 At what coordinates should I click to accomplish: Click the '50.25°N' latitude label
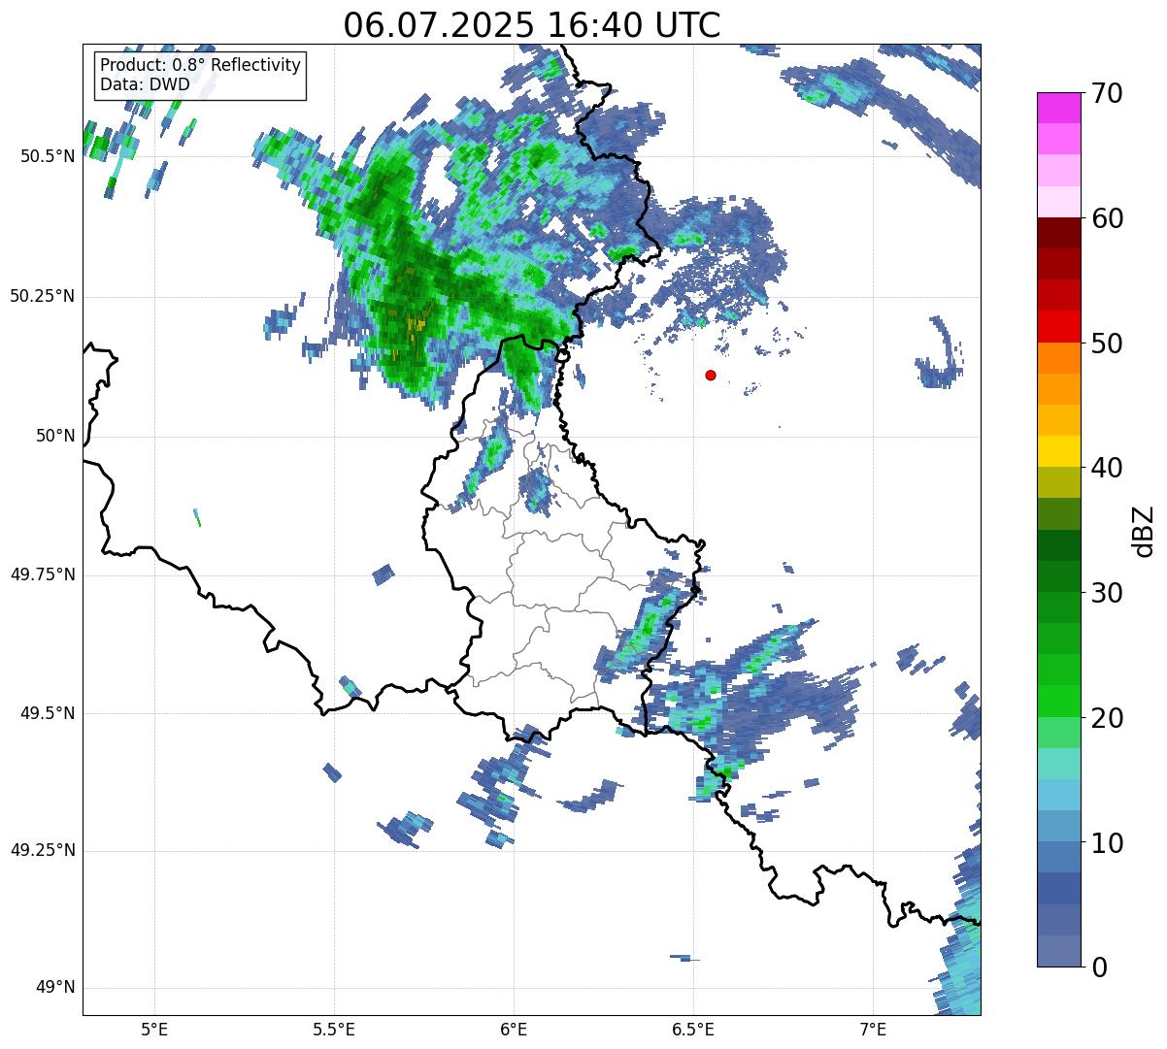click(x=42, y=296)
